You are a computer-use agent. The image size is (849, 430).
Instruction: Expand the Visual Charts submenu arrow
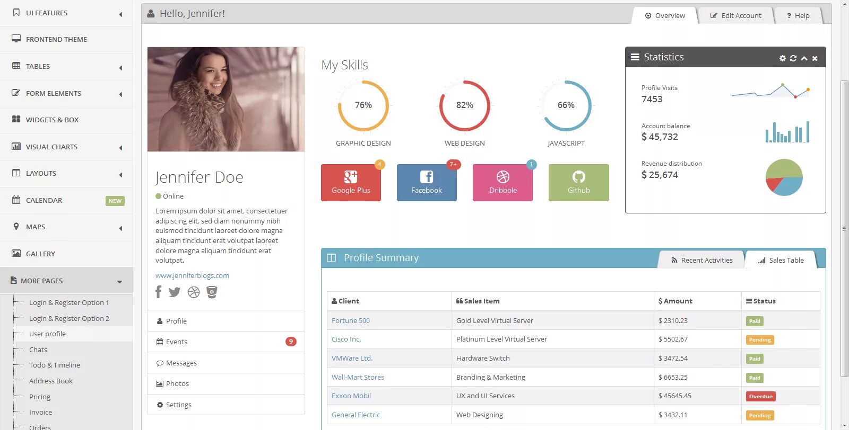pyautogui.click(x=120, y=148)
